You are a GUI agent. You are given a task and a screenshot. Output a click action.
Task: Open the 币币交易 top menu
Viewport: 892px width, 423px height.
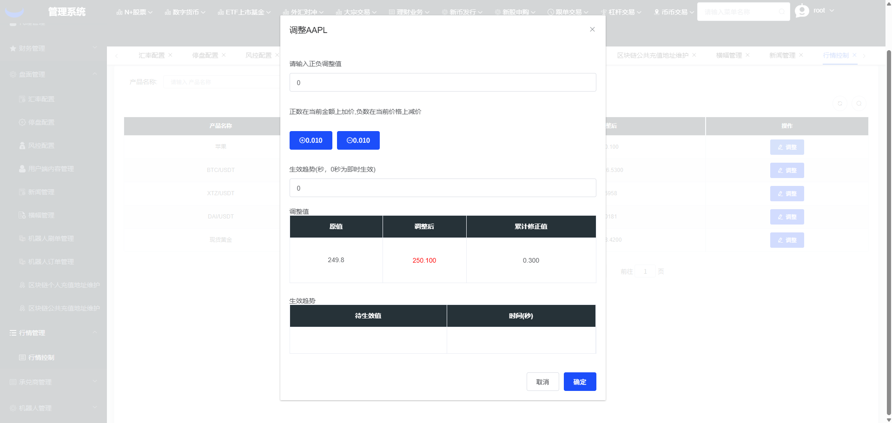pos(674,12)
